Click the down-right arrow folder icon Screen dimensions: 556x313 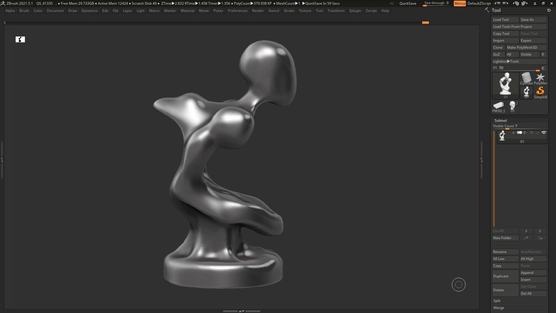pos(540,238)
